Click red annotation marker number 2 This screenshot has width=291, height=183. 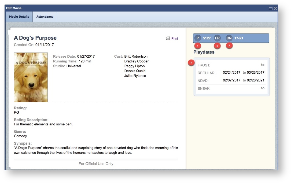tap(217, 46)
